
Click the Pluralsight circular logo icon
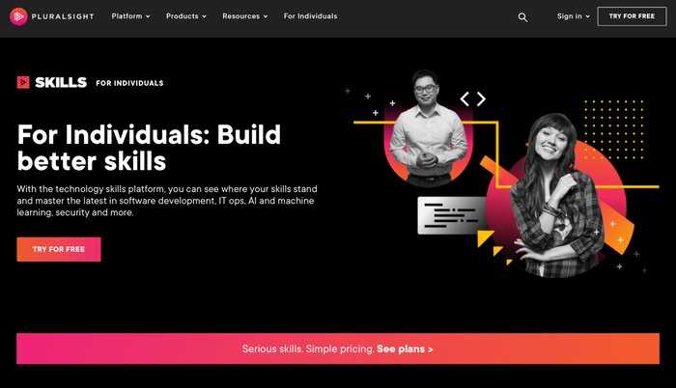click(18, 16)
